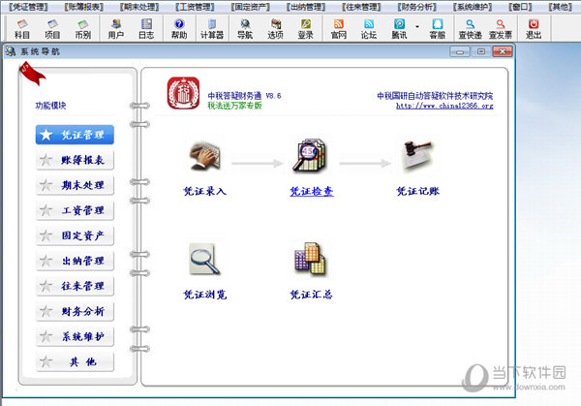Open the [往来管理] menu
This screenshot has height=406, width=581.
pyautogui.click(x=361, y=7)
